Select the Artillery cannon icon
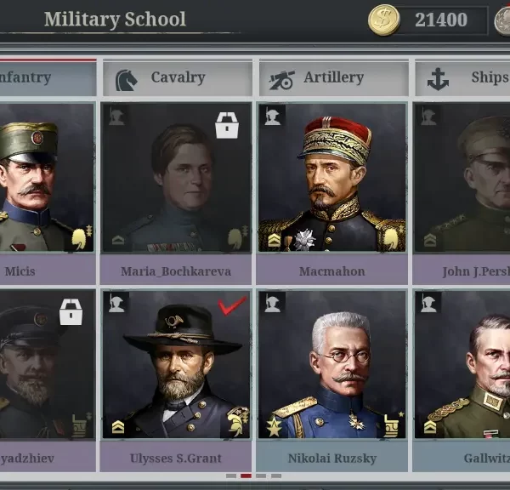This screenshot has width=510, height=490. [281, 80]
